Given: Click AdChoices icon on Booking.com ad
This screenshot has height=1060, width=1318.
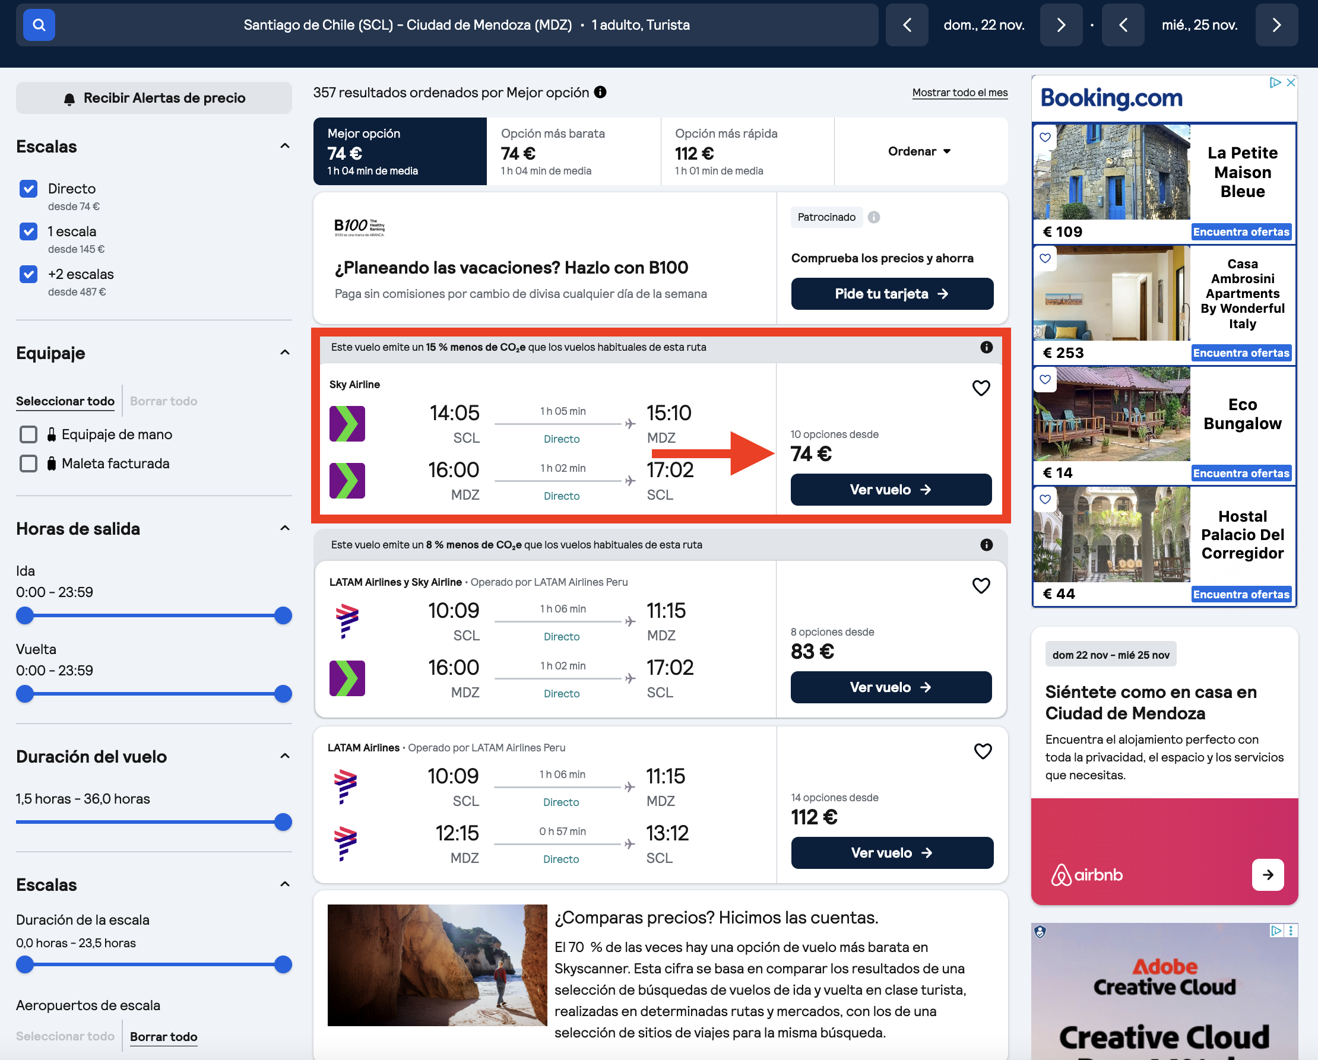Looking at the screenshot, I should [x=1275, y=82].
